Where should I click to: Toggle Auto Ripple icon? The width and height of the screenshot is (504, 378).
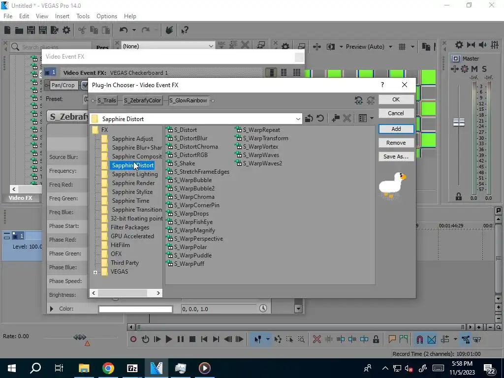445,339
